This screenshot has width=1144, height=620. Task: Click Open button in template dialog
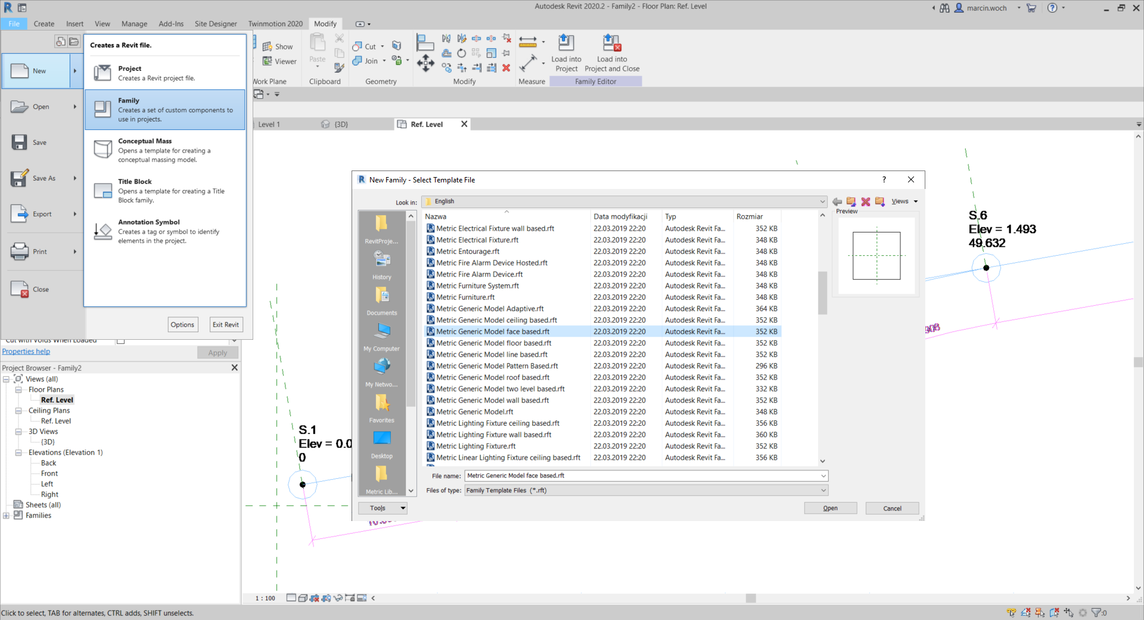click(831, 509)
